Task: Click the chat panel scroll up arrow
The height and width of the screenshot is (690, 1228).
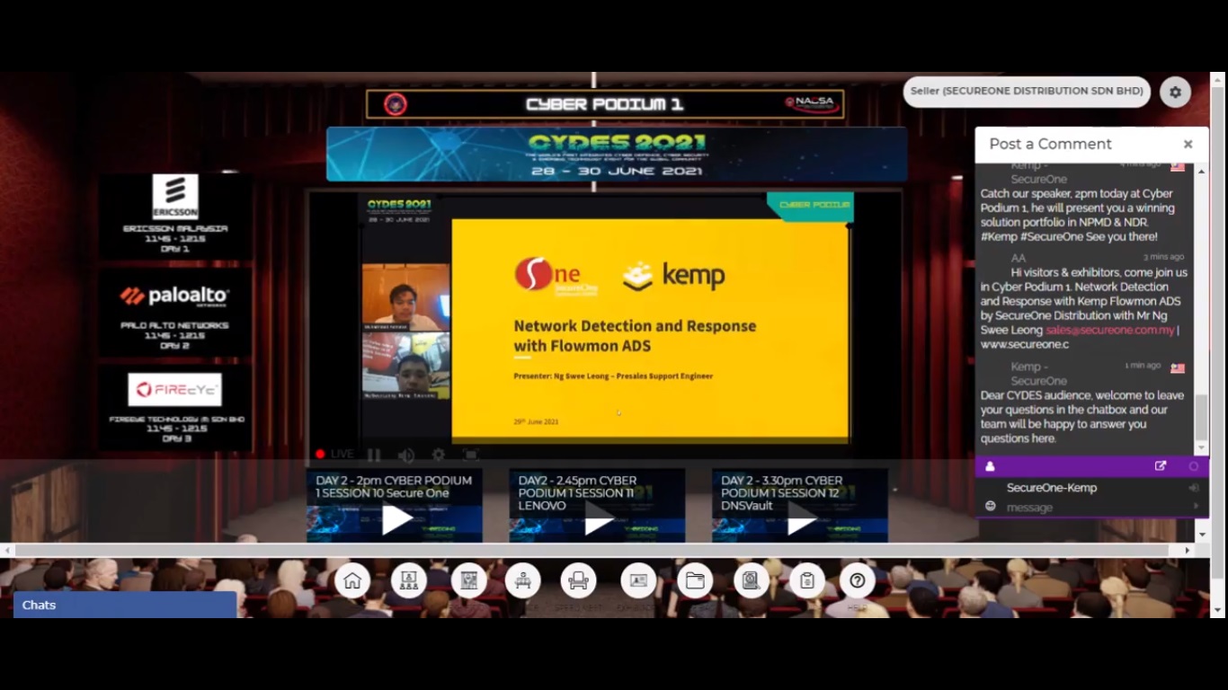Action: click(1201, 170)
